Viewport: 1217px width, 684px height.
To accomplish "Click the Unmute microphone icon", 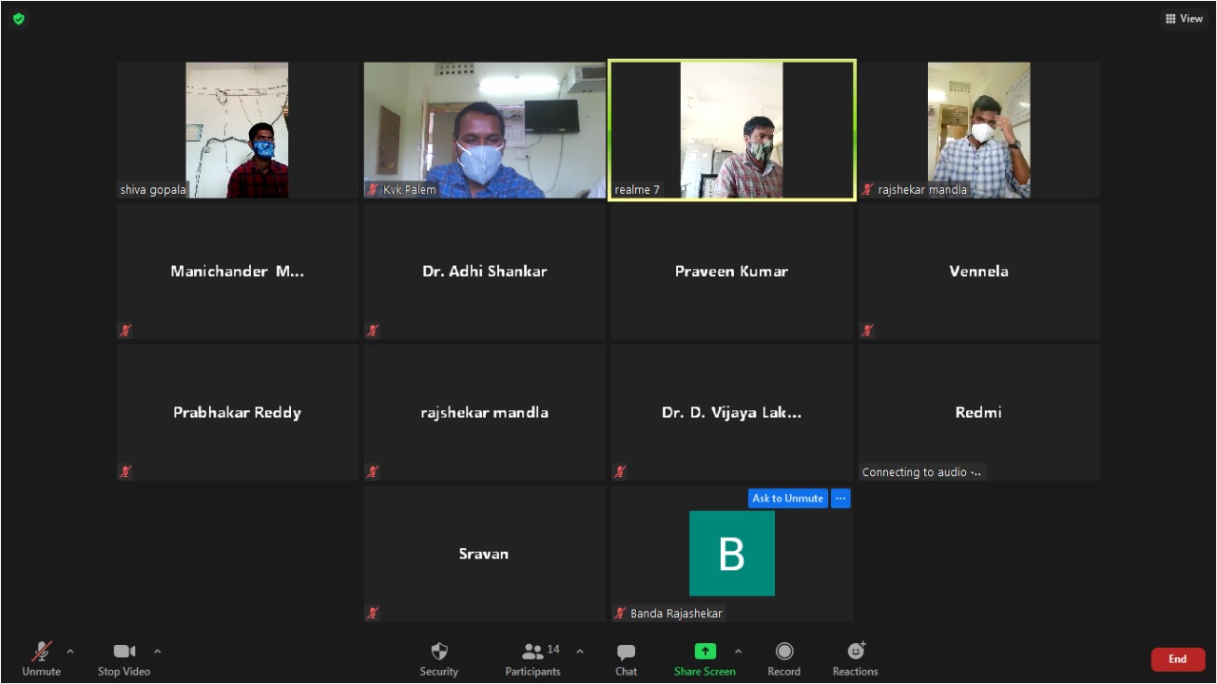I will tap(42, 651).
